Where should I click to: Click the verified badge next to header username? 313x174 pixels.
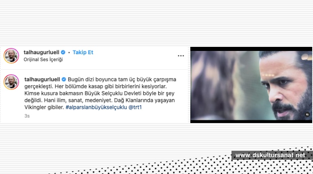pyautogui.click(x=63, y=52)
